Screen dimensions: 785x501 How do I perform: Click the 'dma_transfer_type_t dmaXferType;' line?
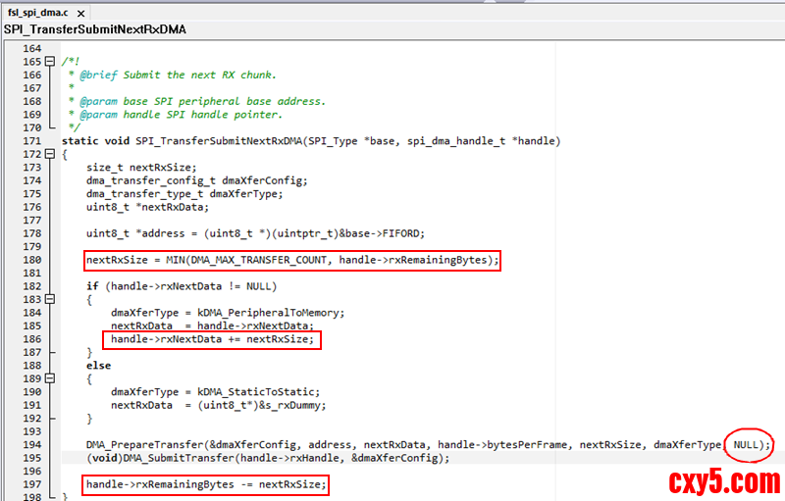pyautogui.click(x=184, y=194)
